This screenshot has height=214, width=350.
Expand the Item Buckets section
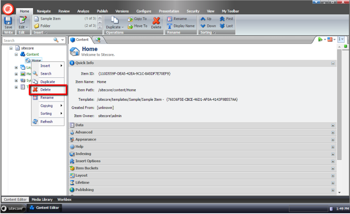coord(333,168)
